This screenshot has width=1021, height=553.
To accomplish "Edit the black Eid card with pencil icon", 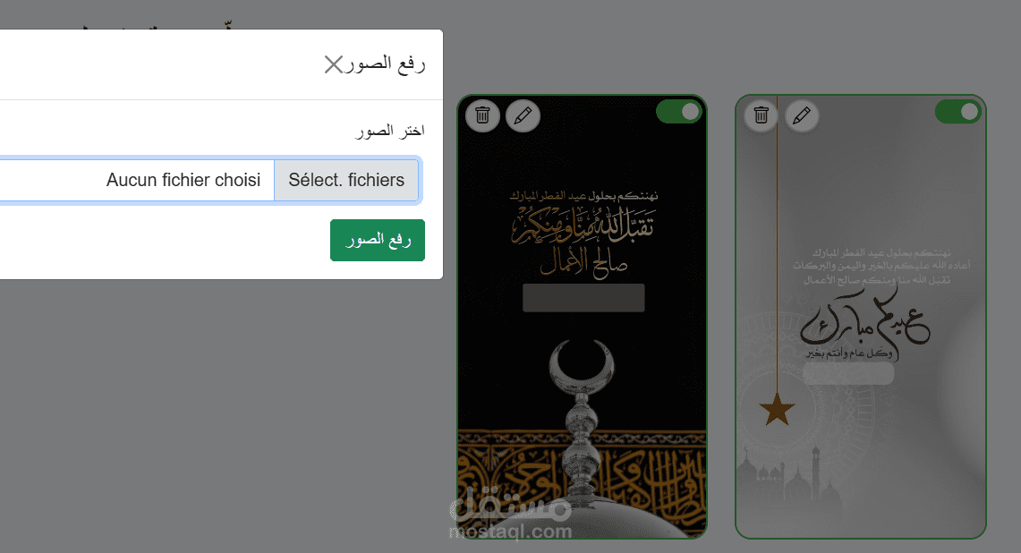I will [523, 115].
